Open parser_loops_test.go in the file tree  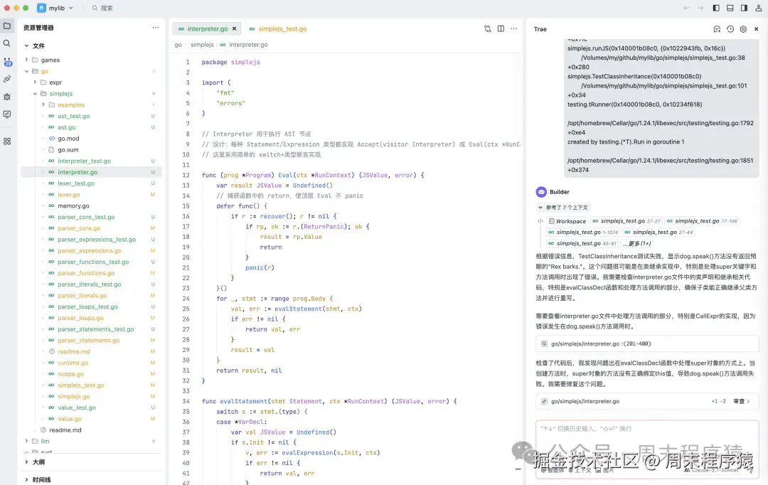point(87,307)
